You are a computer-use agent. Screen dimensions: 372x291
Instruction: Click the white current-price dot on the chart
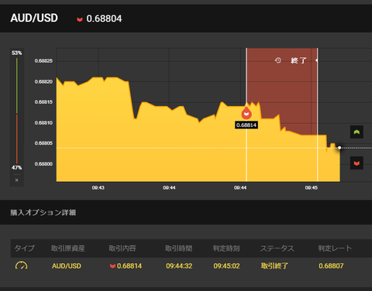coord(339,148)
